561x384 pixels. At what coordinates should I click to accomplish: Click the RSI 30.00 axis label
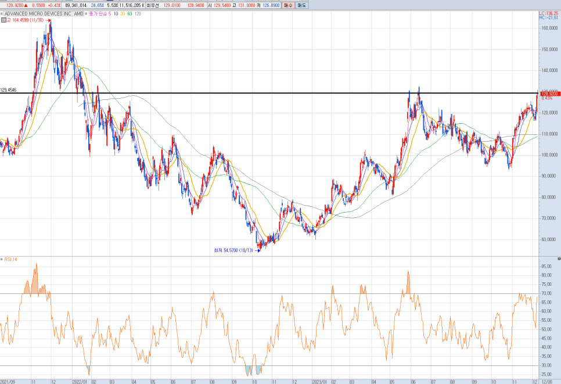coord(546,365)
